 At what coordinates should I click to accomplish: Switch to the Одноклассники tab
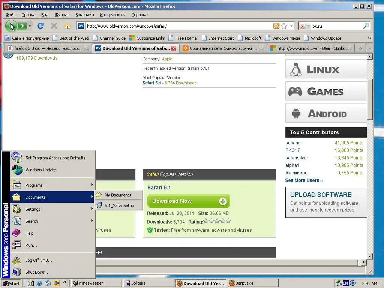[223, 48]
